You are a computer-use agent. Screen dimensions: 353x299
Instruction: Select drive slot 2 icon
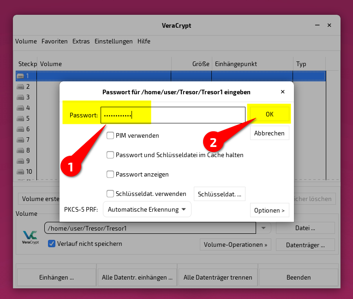coord(20,86)
